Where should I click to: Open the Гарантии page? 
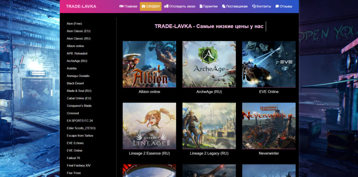coord(209,6)
